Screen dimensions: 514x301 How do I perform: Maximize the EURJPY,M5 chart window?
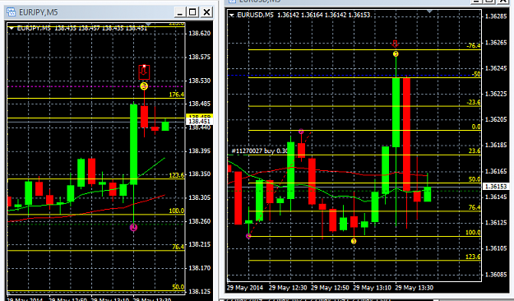[x=192, y=12]
